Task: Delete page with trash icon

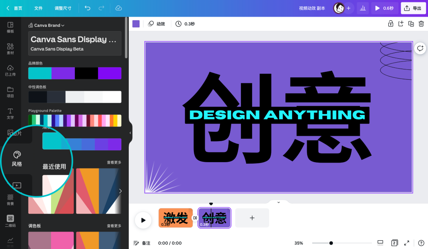Action: click(421, 24)
